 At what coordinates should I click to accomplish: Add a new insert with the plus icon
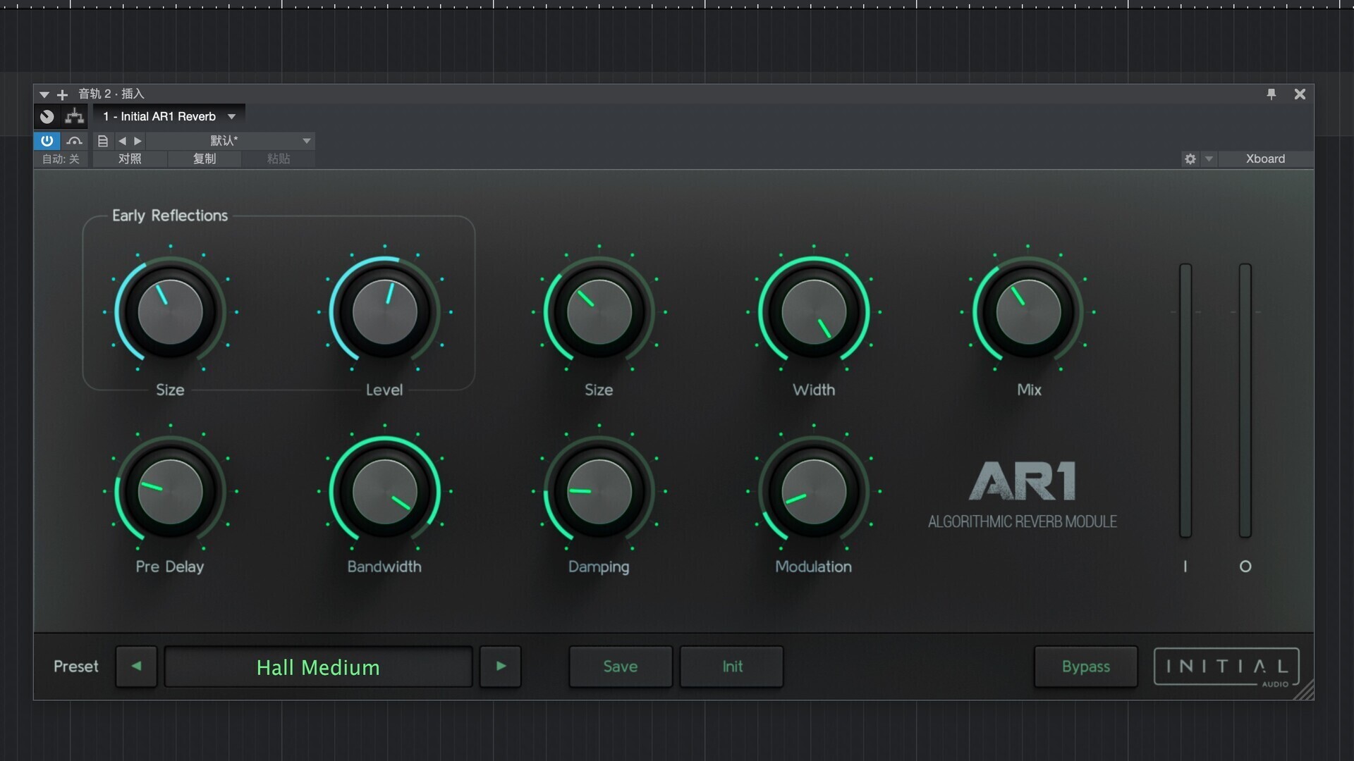(62, 94)
